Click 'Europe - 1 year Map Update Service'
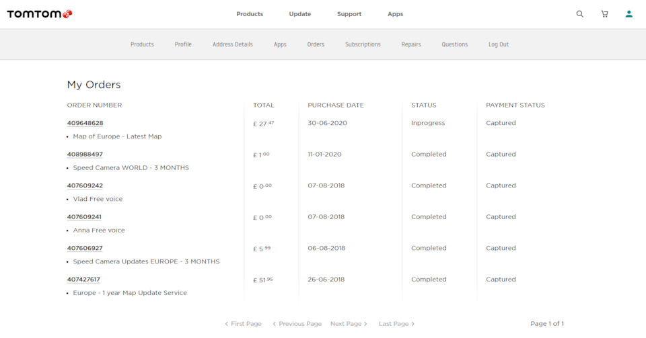The image size is (646, 338). [x=130, y=292]
